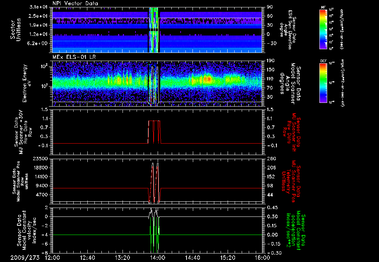The width and height of the screenshot is (379, 262).
Task: Click the 10⁻⁴ tick on DEF color bar
Action: [331, 63]
